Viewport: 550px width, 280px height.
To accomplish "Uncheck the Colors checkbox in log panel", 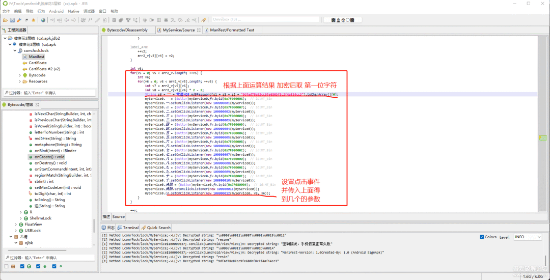I will coord(482,237).
